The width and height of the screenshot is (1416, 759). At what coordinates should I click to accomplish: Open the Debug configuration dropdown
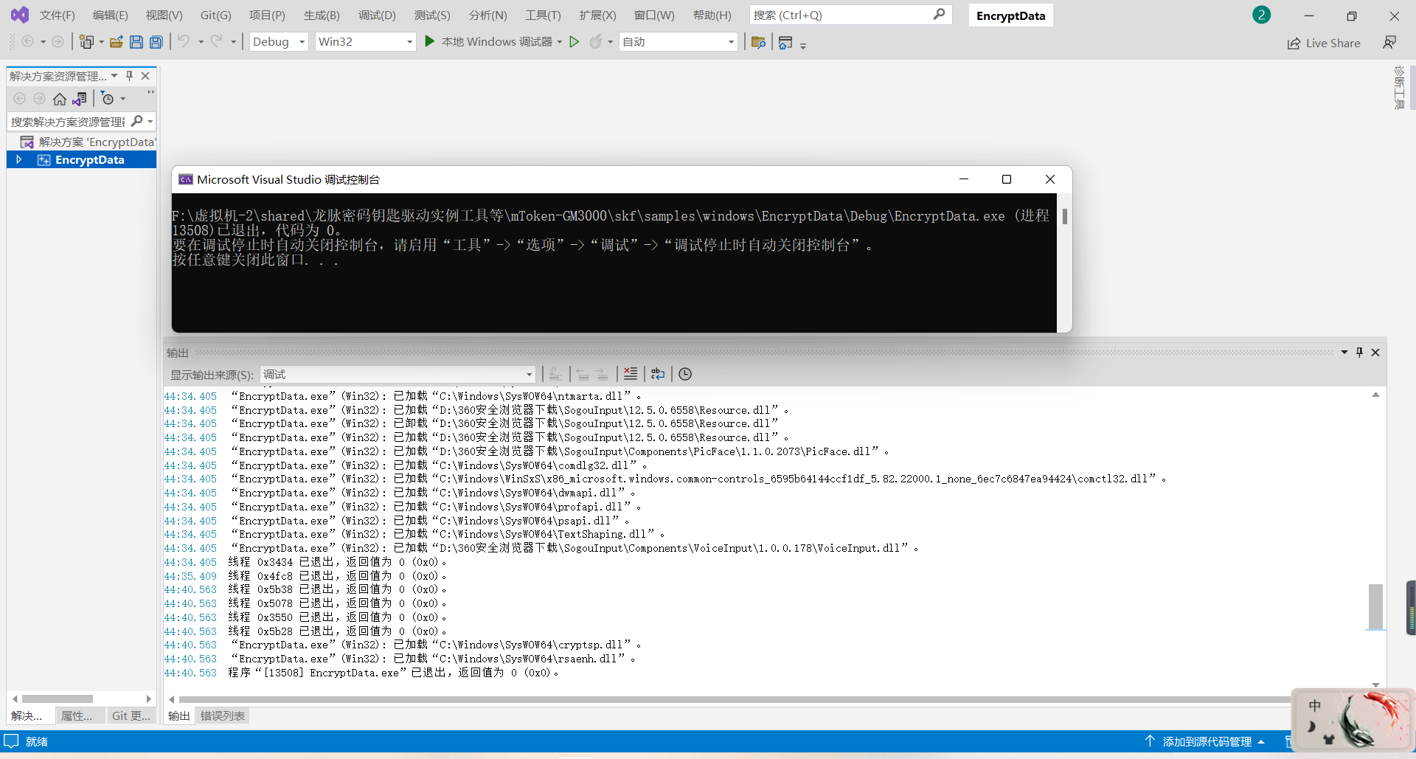point(279,42)
